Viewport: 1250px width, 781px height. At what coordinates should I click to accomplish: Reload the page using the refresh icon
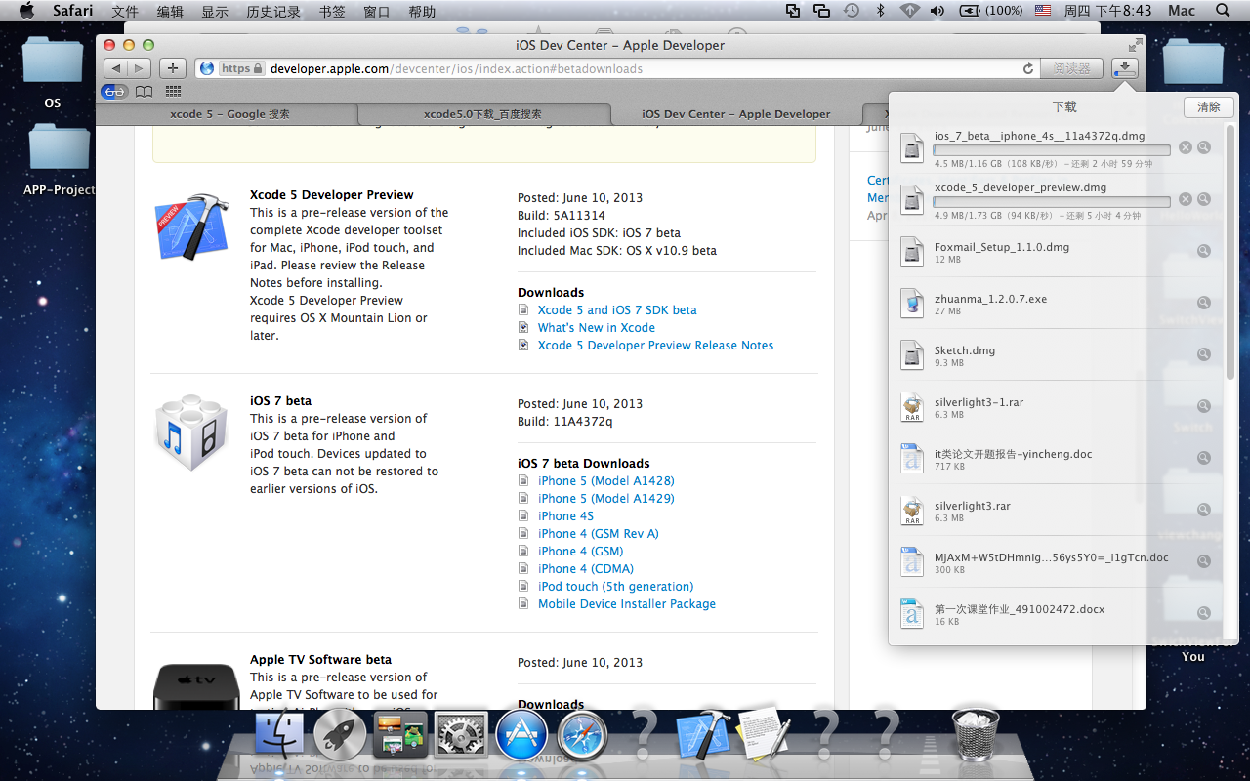1027,69
